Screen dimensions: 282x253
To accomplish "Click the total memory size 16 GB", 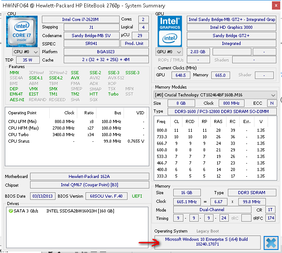I will point(187,193).
